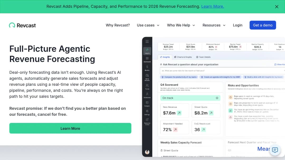Open Settings from the dark sidebar
285x160 pixels.
point(147,112)
